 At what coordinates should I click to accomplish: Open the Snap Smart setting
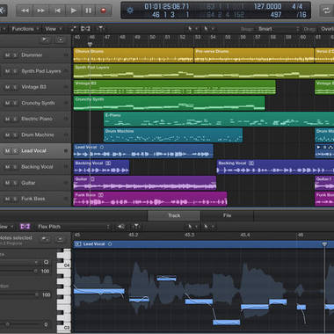[278, 29]
